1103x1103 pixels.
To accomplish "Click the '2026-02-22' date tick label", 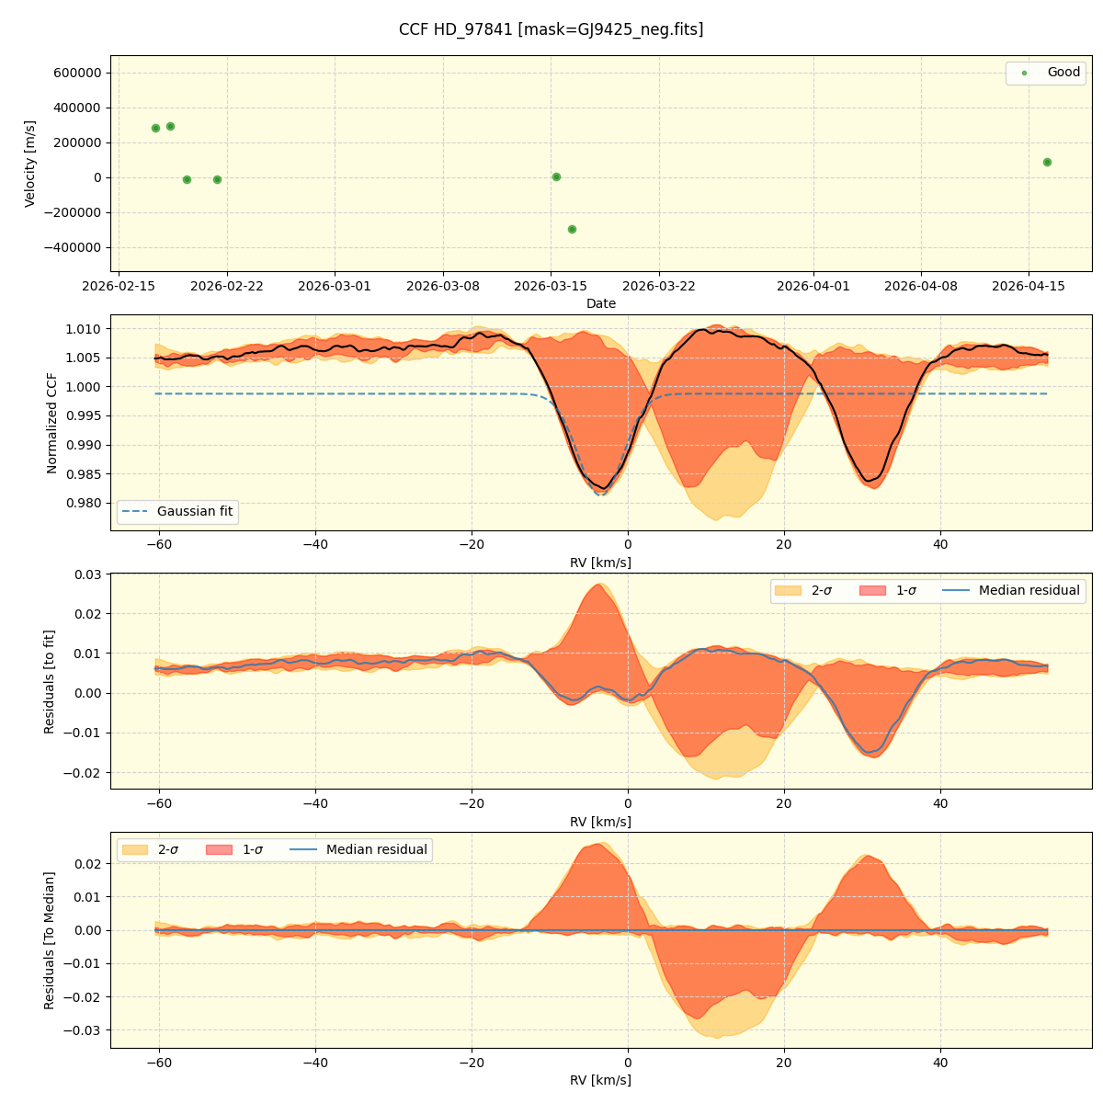I will (227, 286).
